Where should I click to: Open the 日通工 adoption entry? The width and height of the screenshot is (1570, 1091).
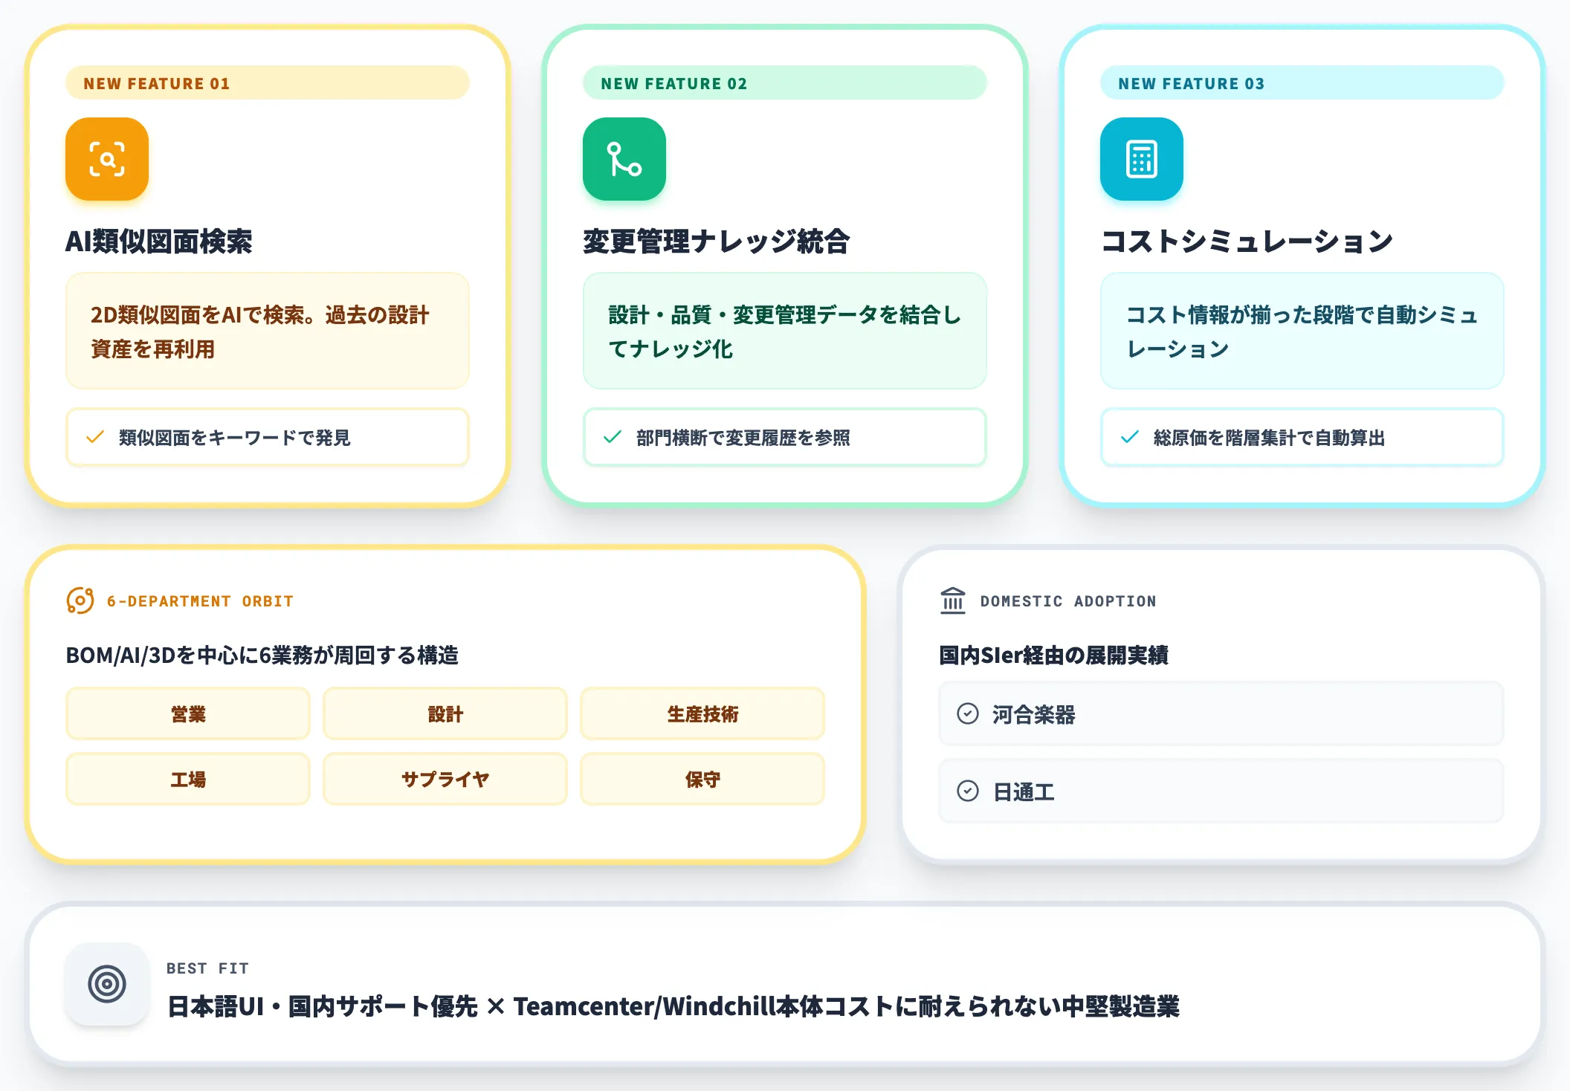click(x=1221, y=791)
